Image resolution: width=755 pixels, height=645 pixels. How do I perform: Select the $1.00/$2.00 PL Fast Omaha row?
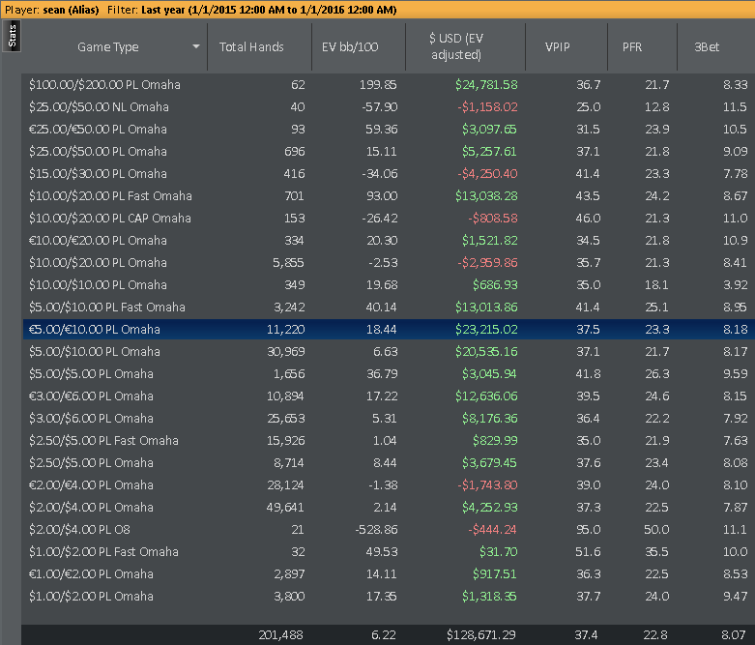tap(103, 552)
